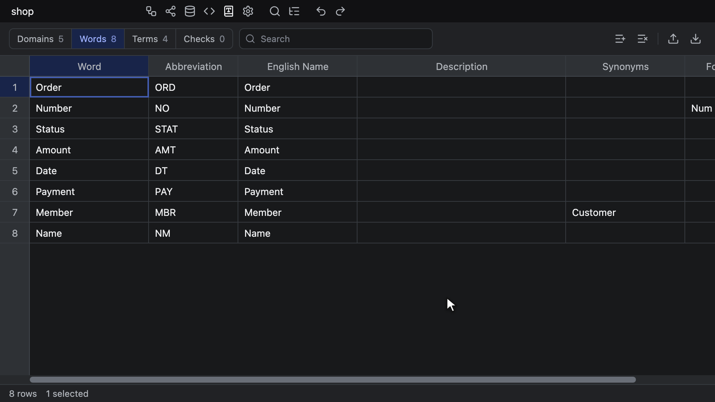The height and width of the screenshot is (402, 715).
Task: Click the Description column header
Action: pos(461,66)
